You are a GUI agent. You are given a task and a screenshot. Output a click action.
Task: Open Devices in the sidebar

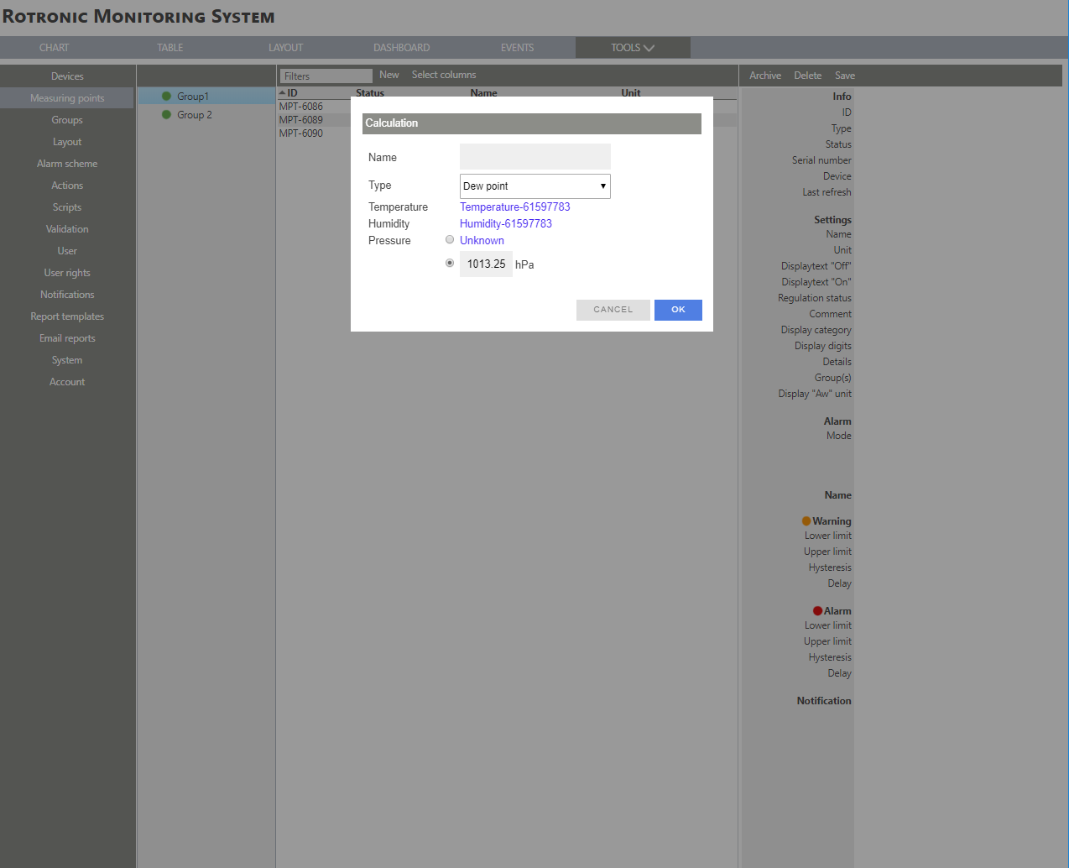coord(67,76)
